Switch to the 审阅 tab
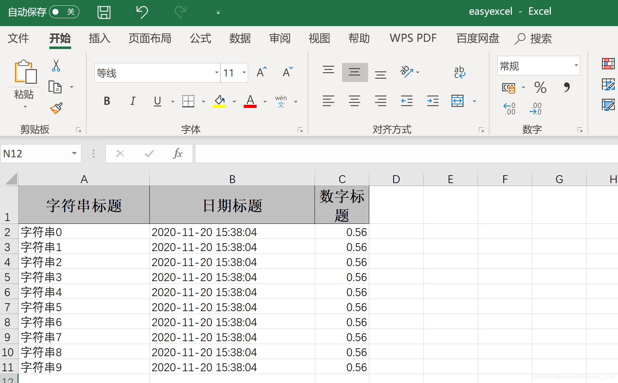618x383 pixels. (x=280, y=38)
